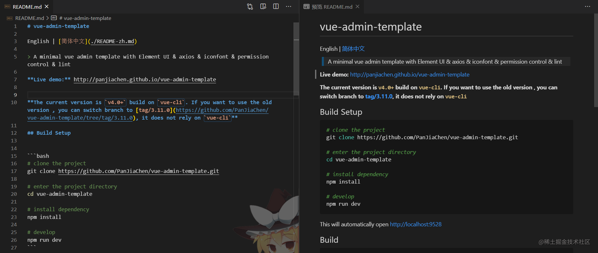Switch to the 预览 README.md tab
598x253 pixels.
[x=332, y=6]
